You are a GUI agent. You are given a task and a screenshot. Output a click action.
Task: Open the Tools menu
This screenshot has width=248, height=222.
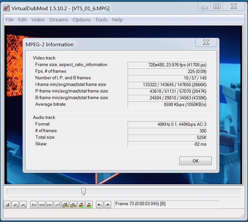101,20
